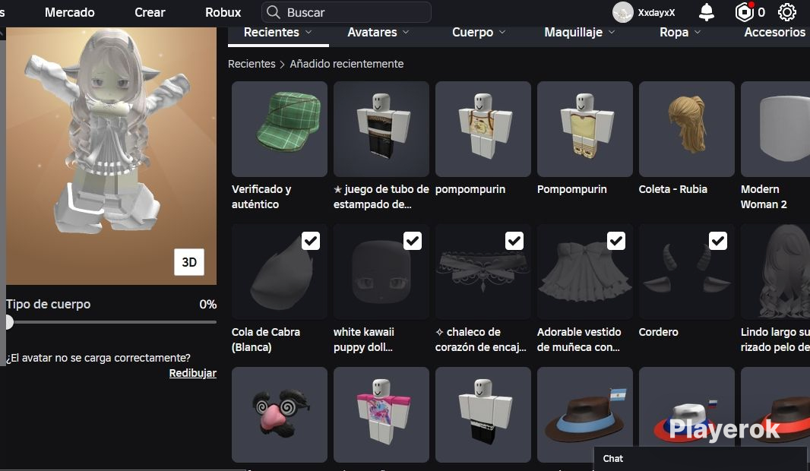Select the lowercase pompompurin shirt thumbnail
The height and width of the screenshot is (471, 810).
483,129
